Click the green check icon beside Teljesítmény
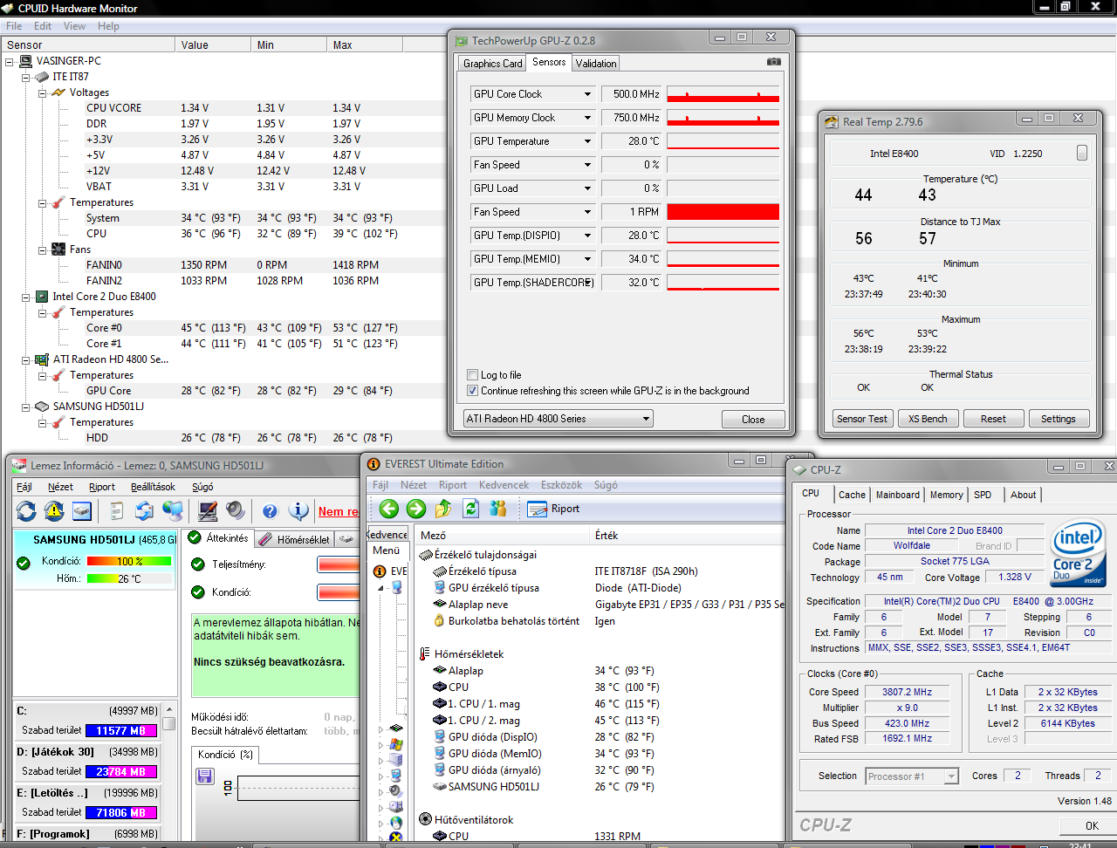This screenshot has height=848, width=1117. coord(198,564)
